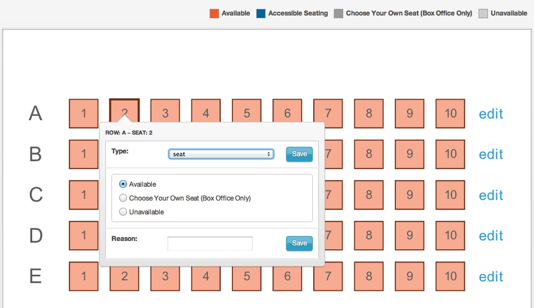Pick seat 9 in row C

(x=410, y=195)
